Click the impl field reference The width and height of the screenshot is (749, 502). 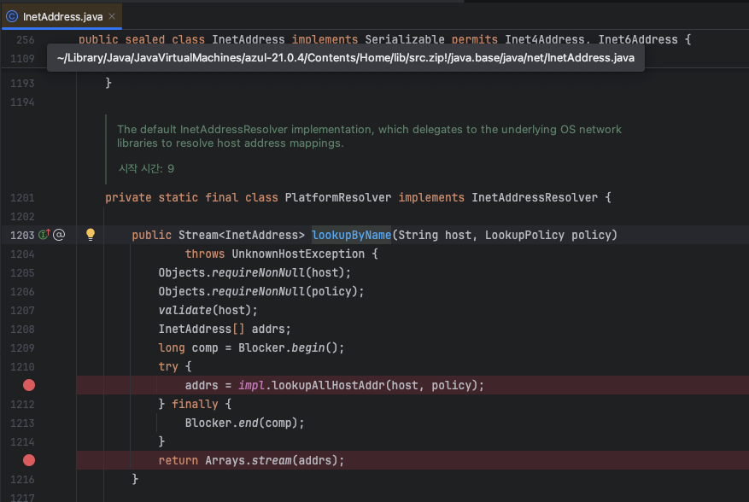[251, 385]
